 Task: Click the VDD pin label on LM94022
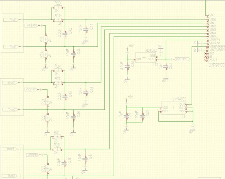tap(165, 108)
